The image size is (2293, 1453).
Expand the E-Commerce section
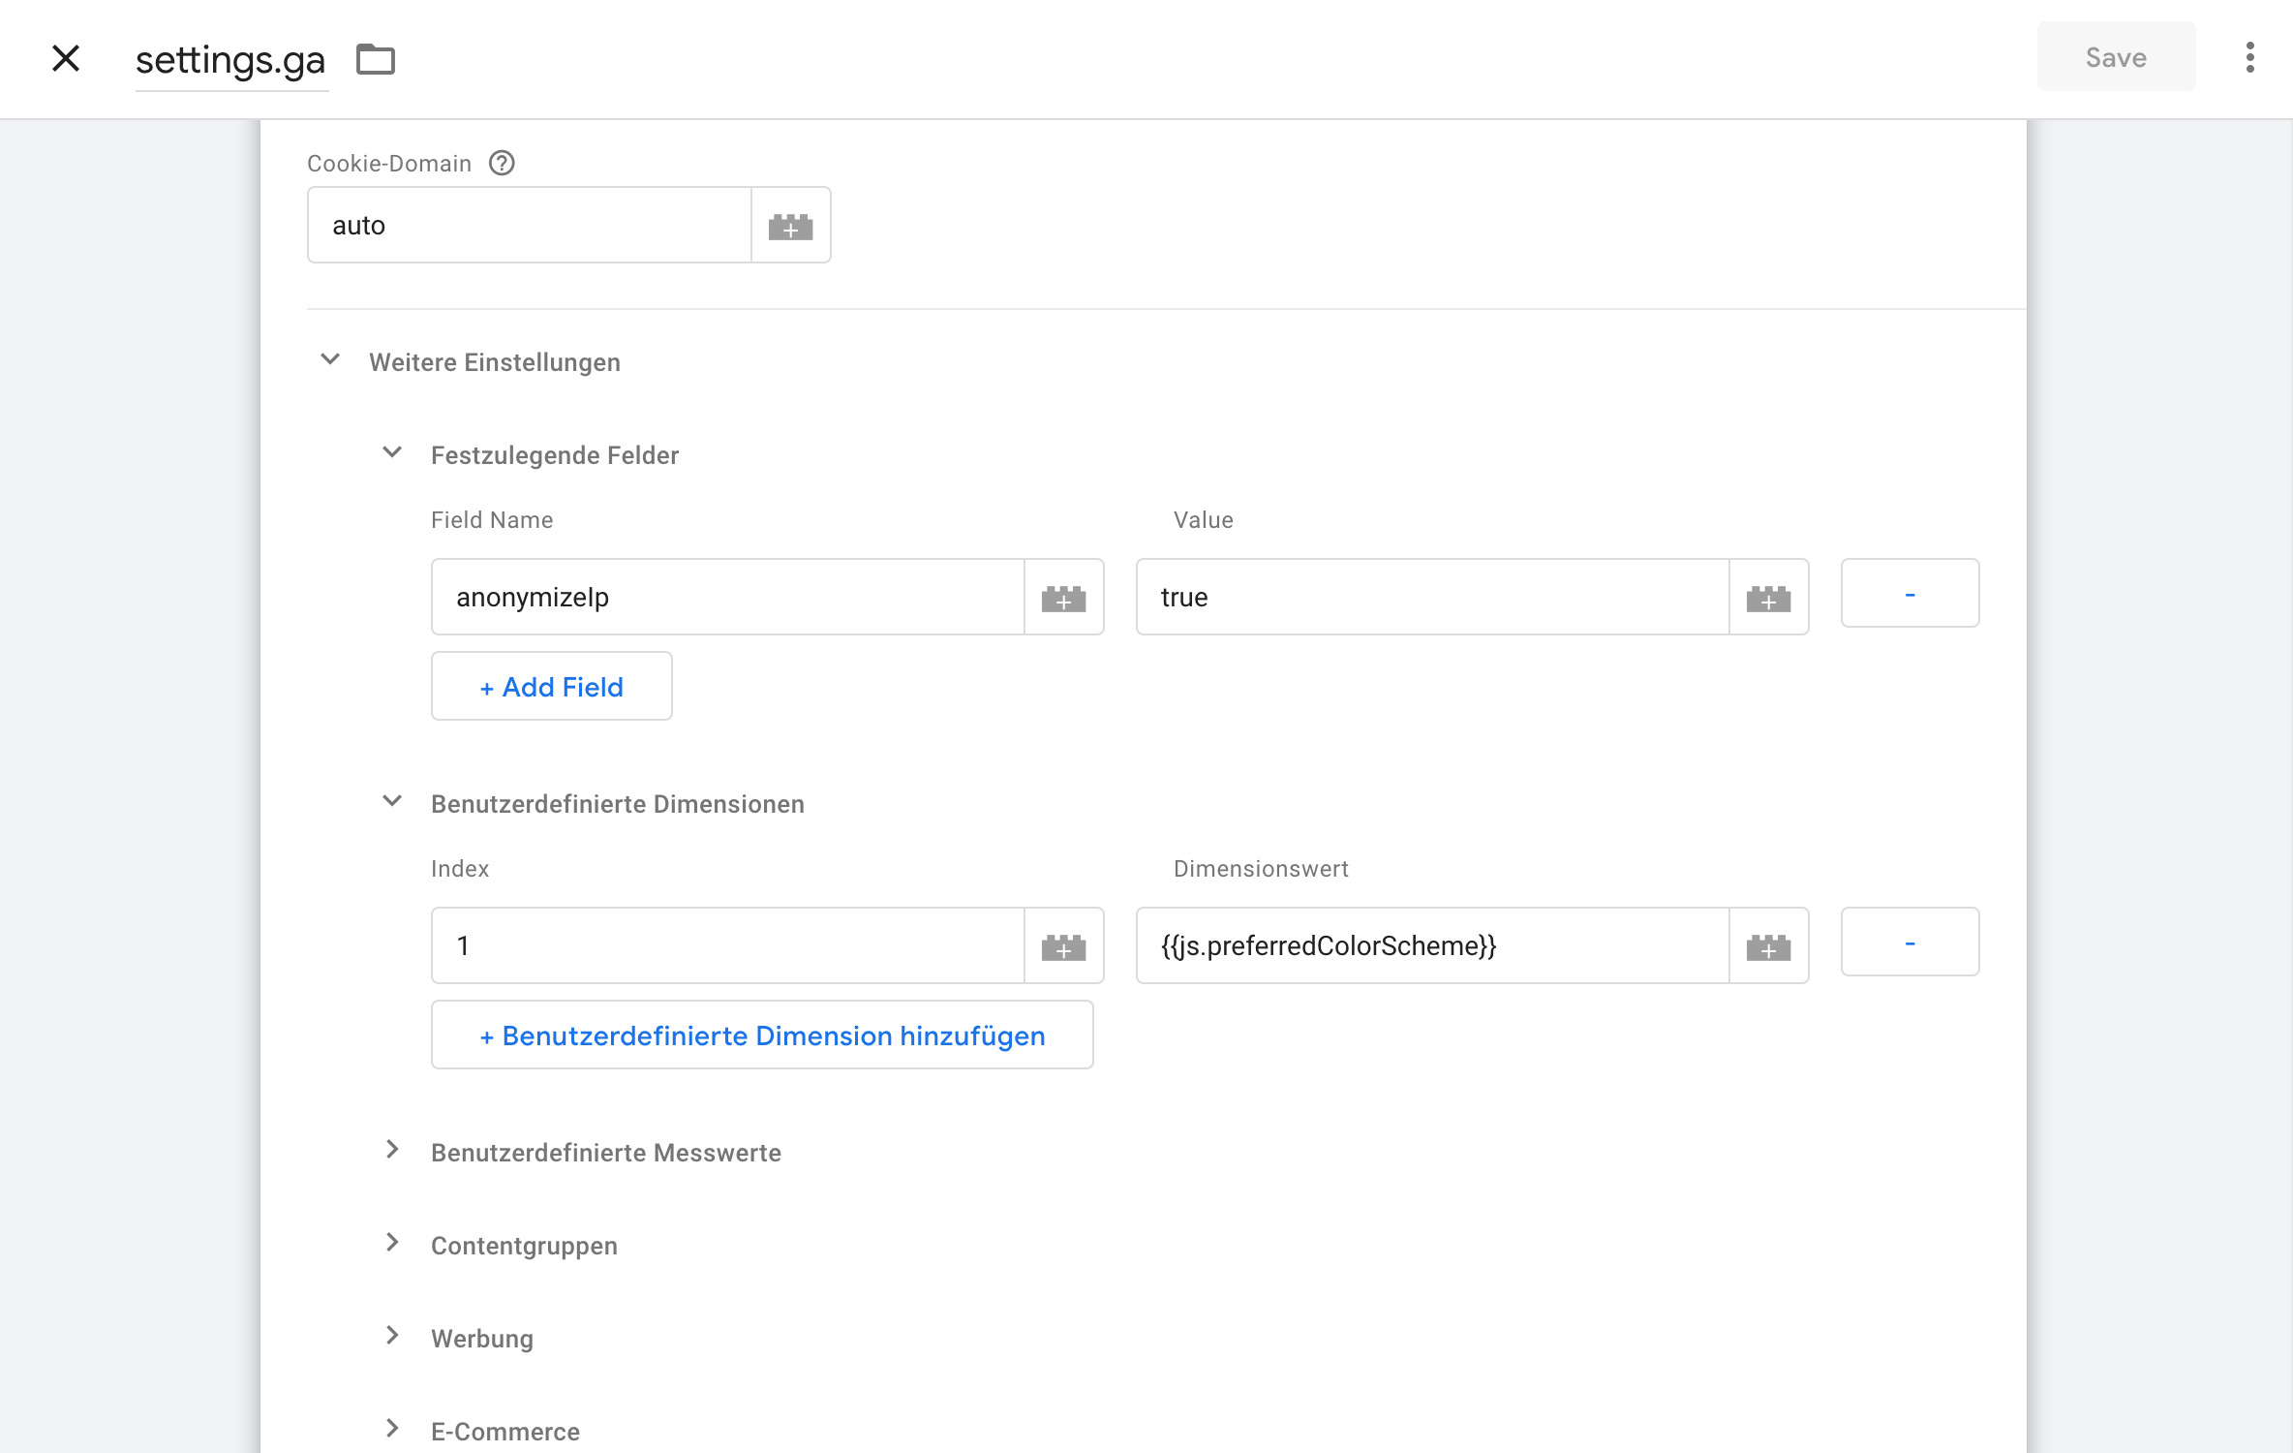[392, 1429]
